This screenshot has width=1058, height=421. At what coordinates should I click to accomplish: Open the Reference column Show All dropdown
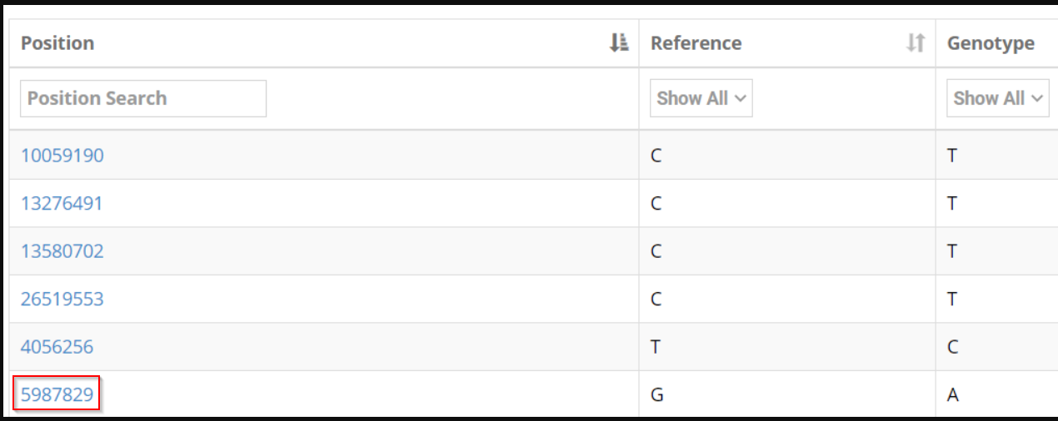(x=701, y=98)
